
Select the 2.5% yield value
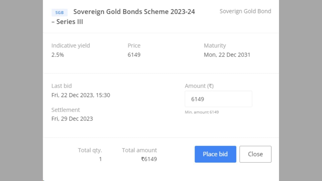[x=58, y=55]
